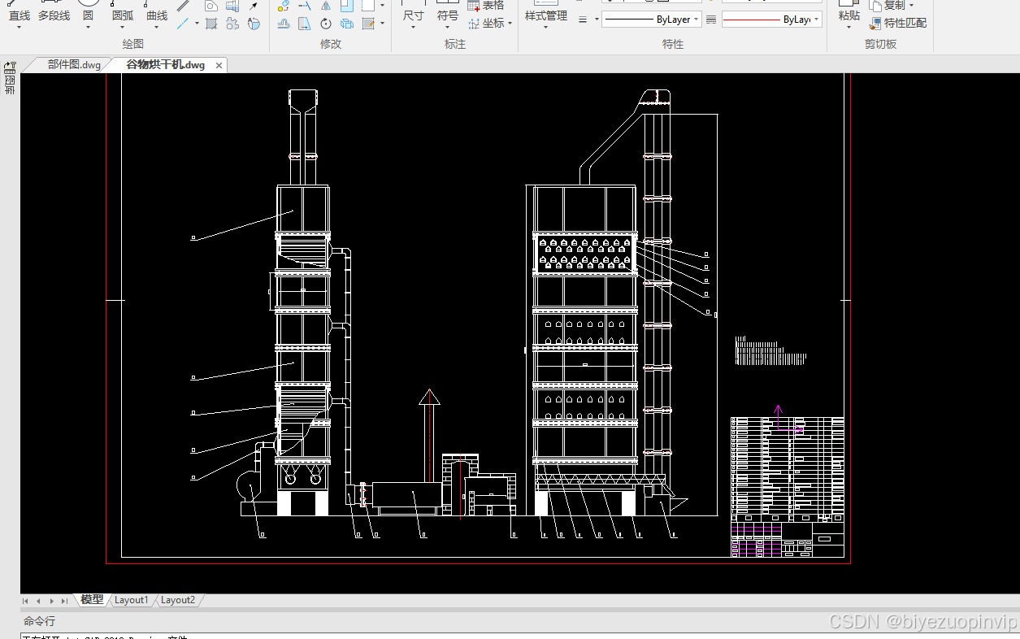Viewport: 1020px width, 639px height.
Task: Click the 剪切板 panel title
Action: pos(880,44)
